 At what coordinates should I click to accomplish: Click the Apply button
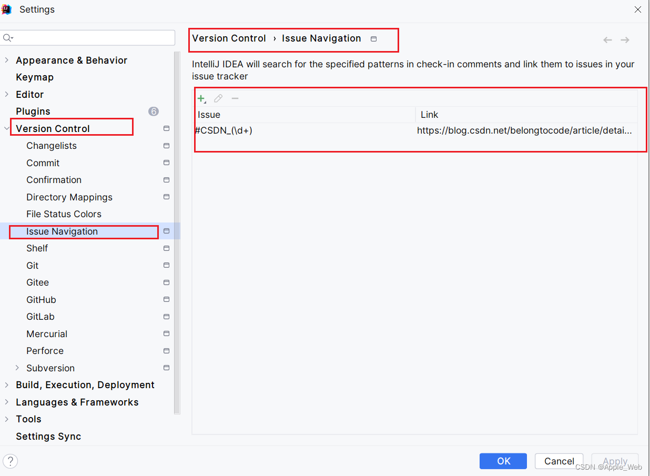click(x=615, y=461)
